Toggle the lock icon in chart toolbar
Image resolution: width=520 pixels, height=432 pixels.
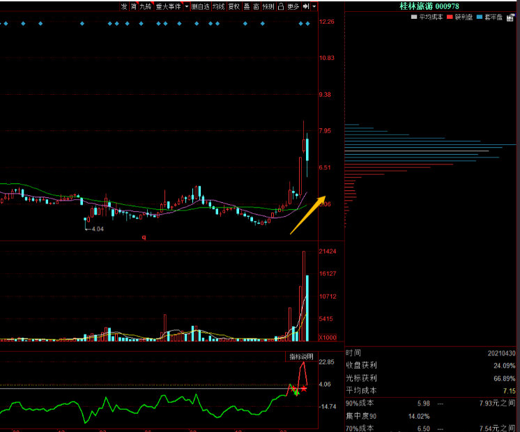point(281,6)
